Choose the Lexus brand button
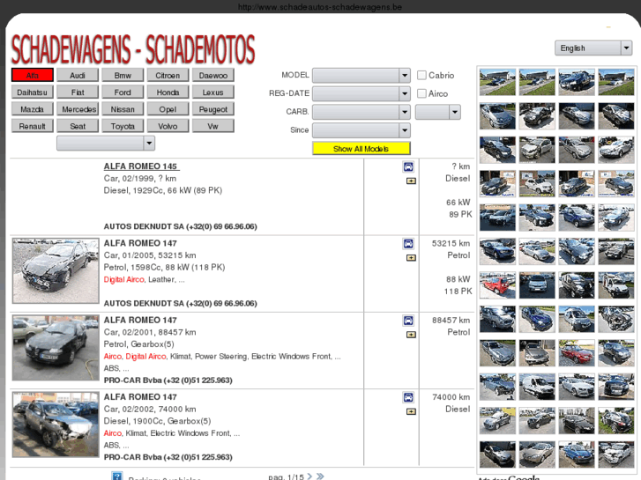The image size is (641, 480). pyautogui.click(x=213, y=92)
